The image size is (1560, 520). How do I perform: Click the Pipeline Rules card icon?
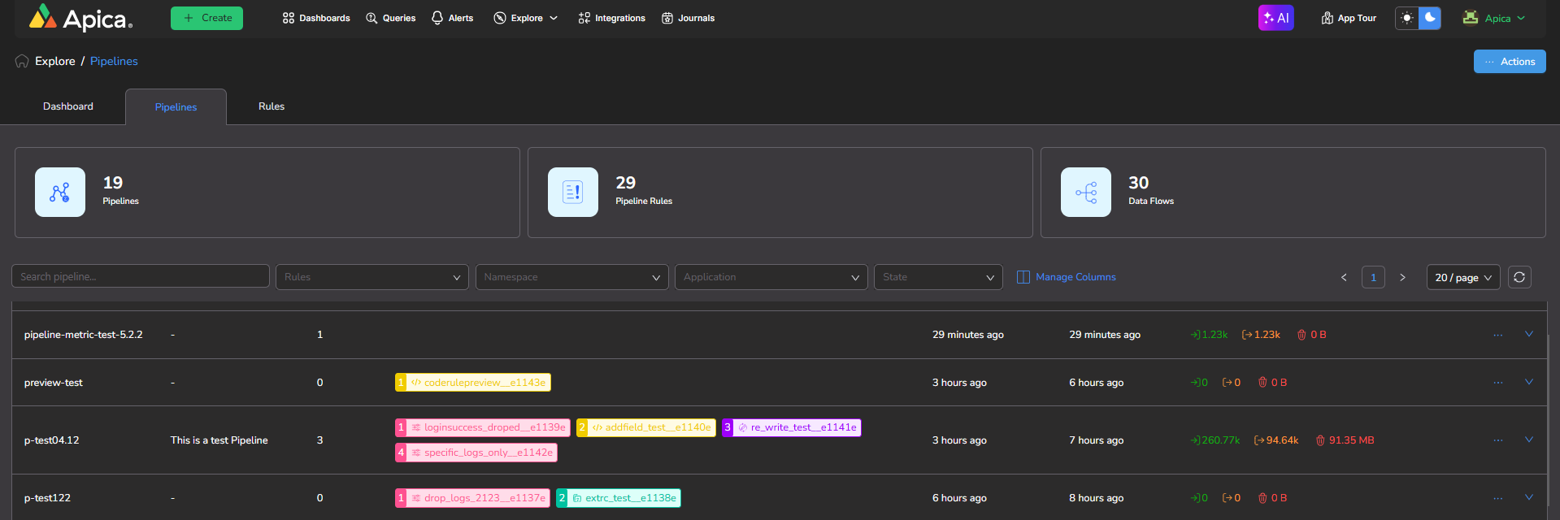573,193
